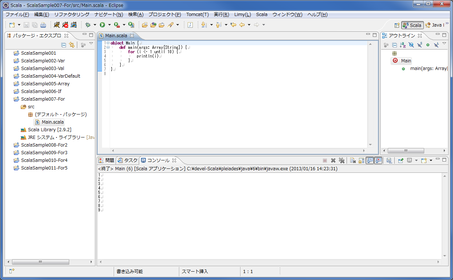This screenshot has height=280, width=453.
Task: Open the ファイル(F) menu
Action: click(x=17, y=15)
